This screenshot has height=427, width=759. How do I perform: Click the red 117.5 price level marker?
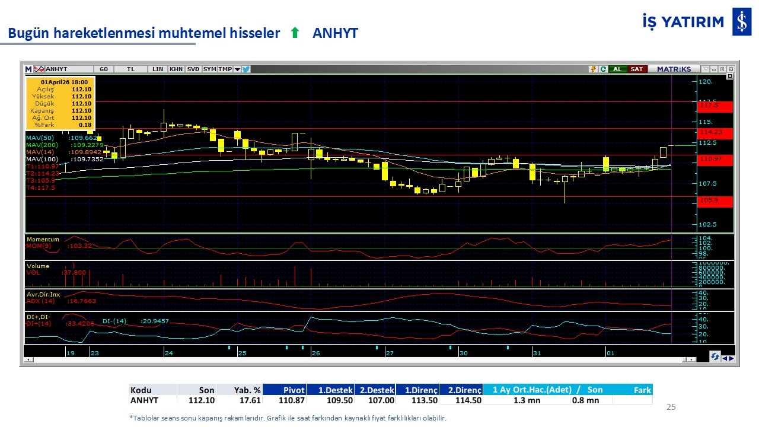click(x=715, y=106)
